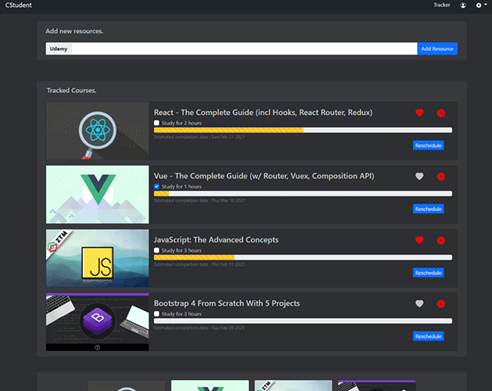Click the Tracked Courses heading
492x391 pixels.
[71, 91]
